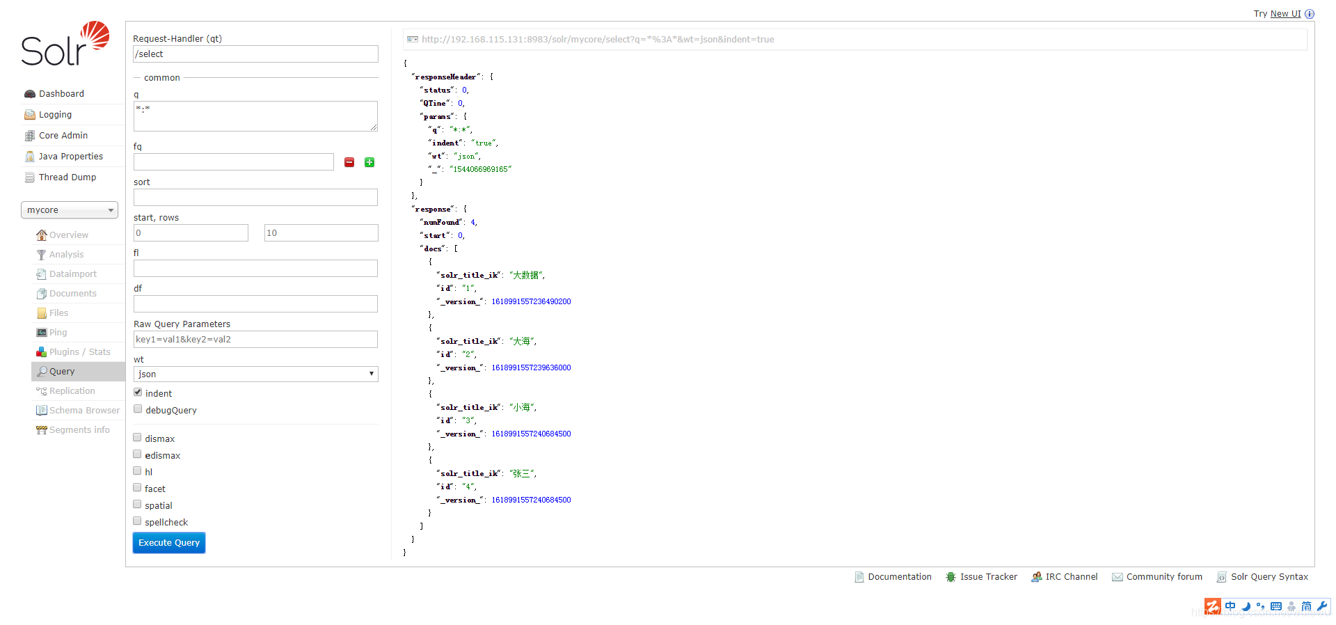Enable the spellcheck checkbox
Image resolution: width=1336 pixels, height=625 pixels.
[137, 521]
